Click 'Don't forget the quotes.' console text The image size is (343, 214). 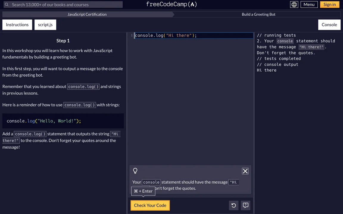tap(286, 53)
